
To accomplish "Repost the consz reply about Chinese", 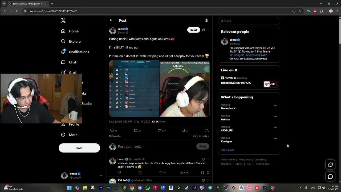I will tap(140, 172).
